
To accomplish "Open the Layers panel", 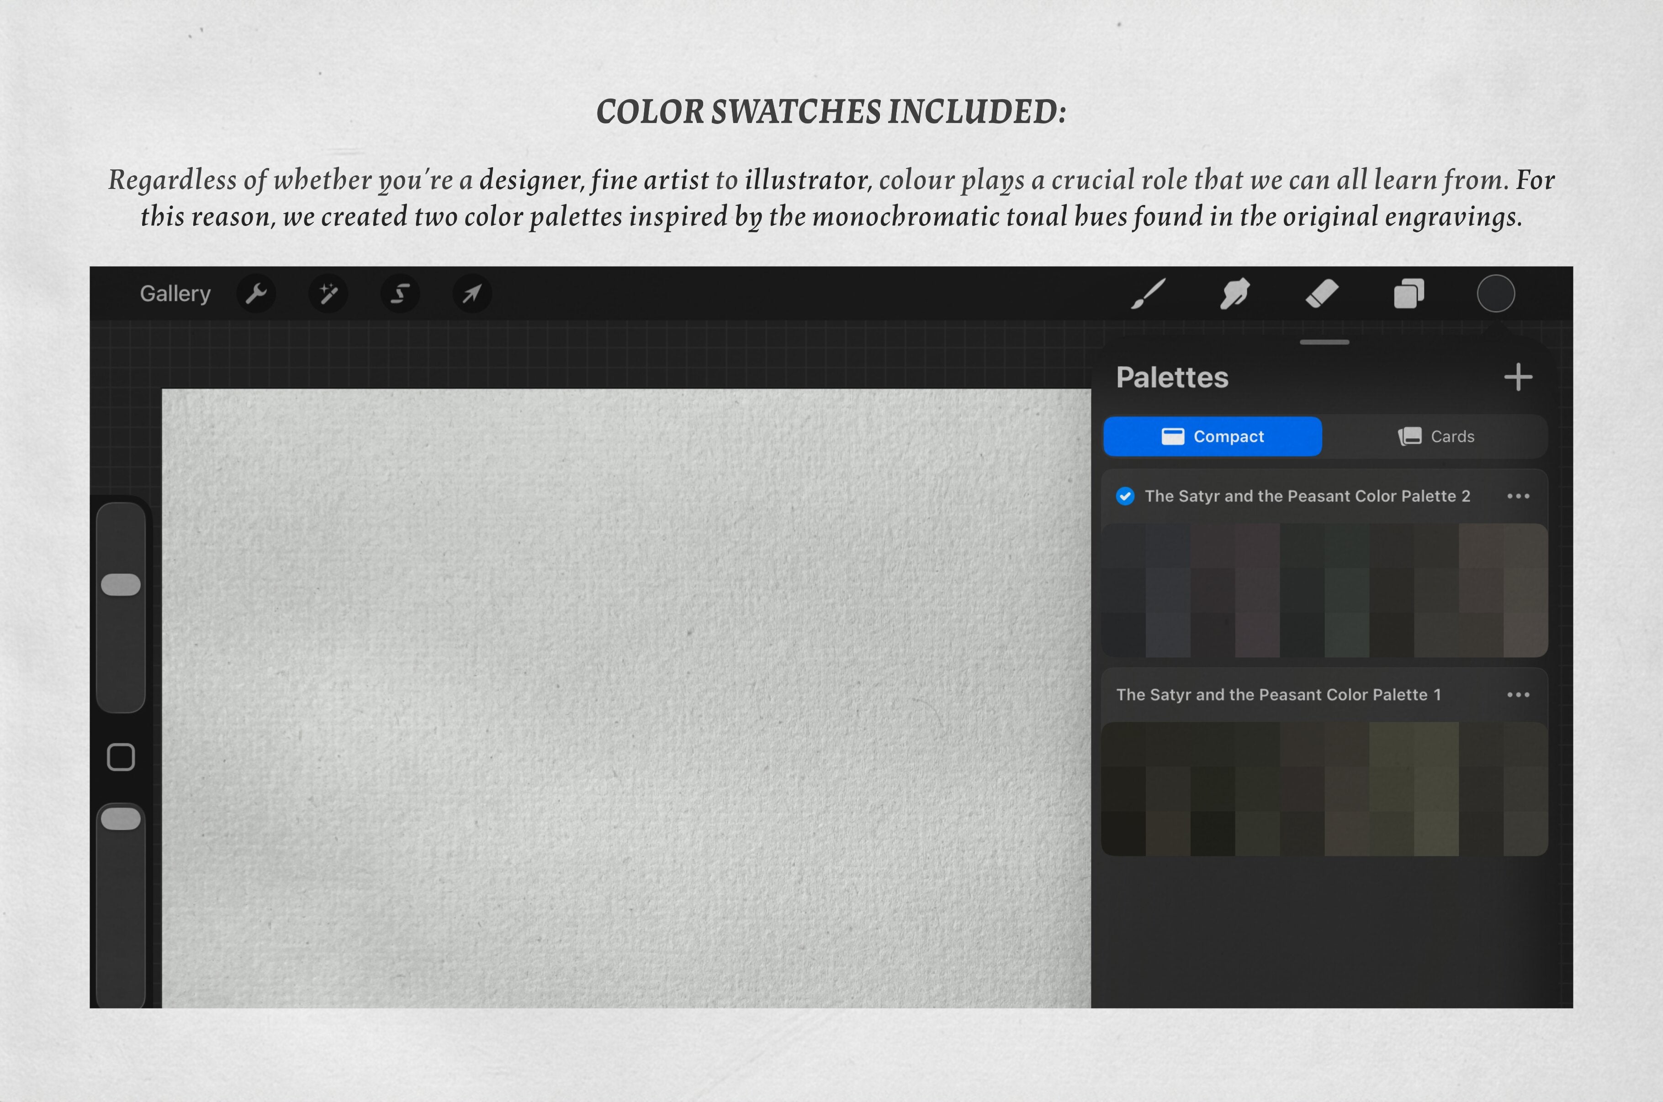I will coord(1409,294).
